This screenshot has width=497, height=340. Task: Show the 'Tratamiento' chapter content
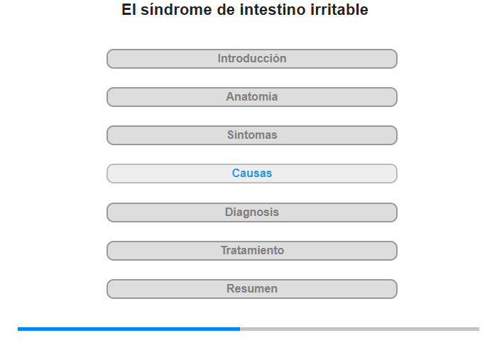tap(251, 251)
